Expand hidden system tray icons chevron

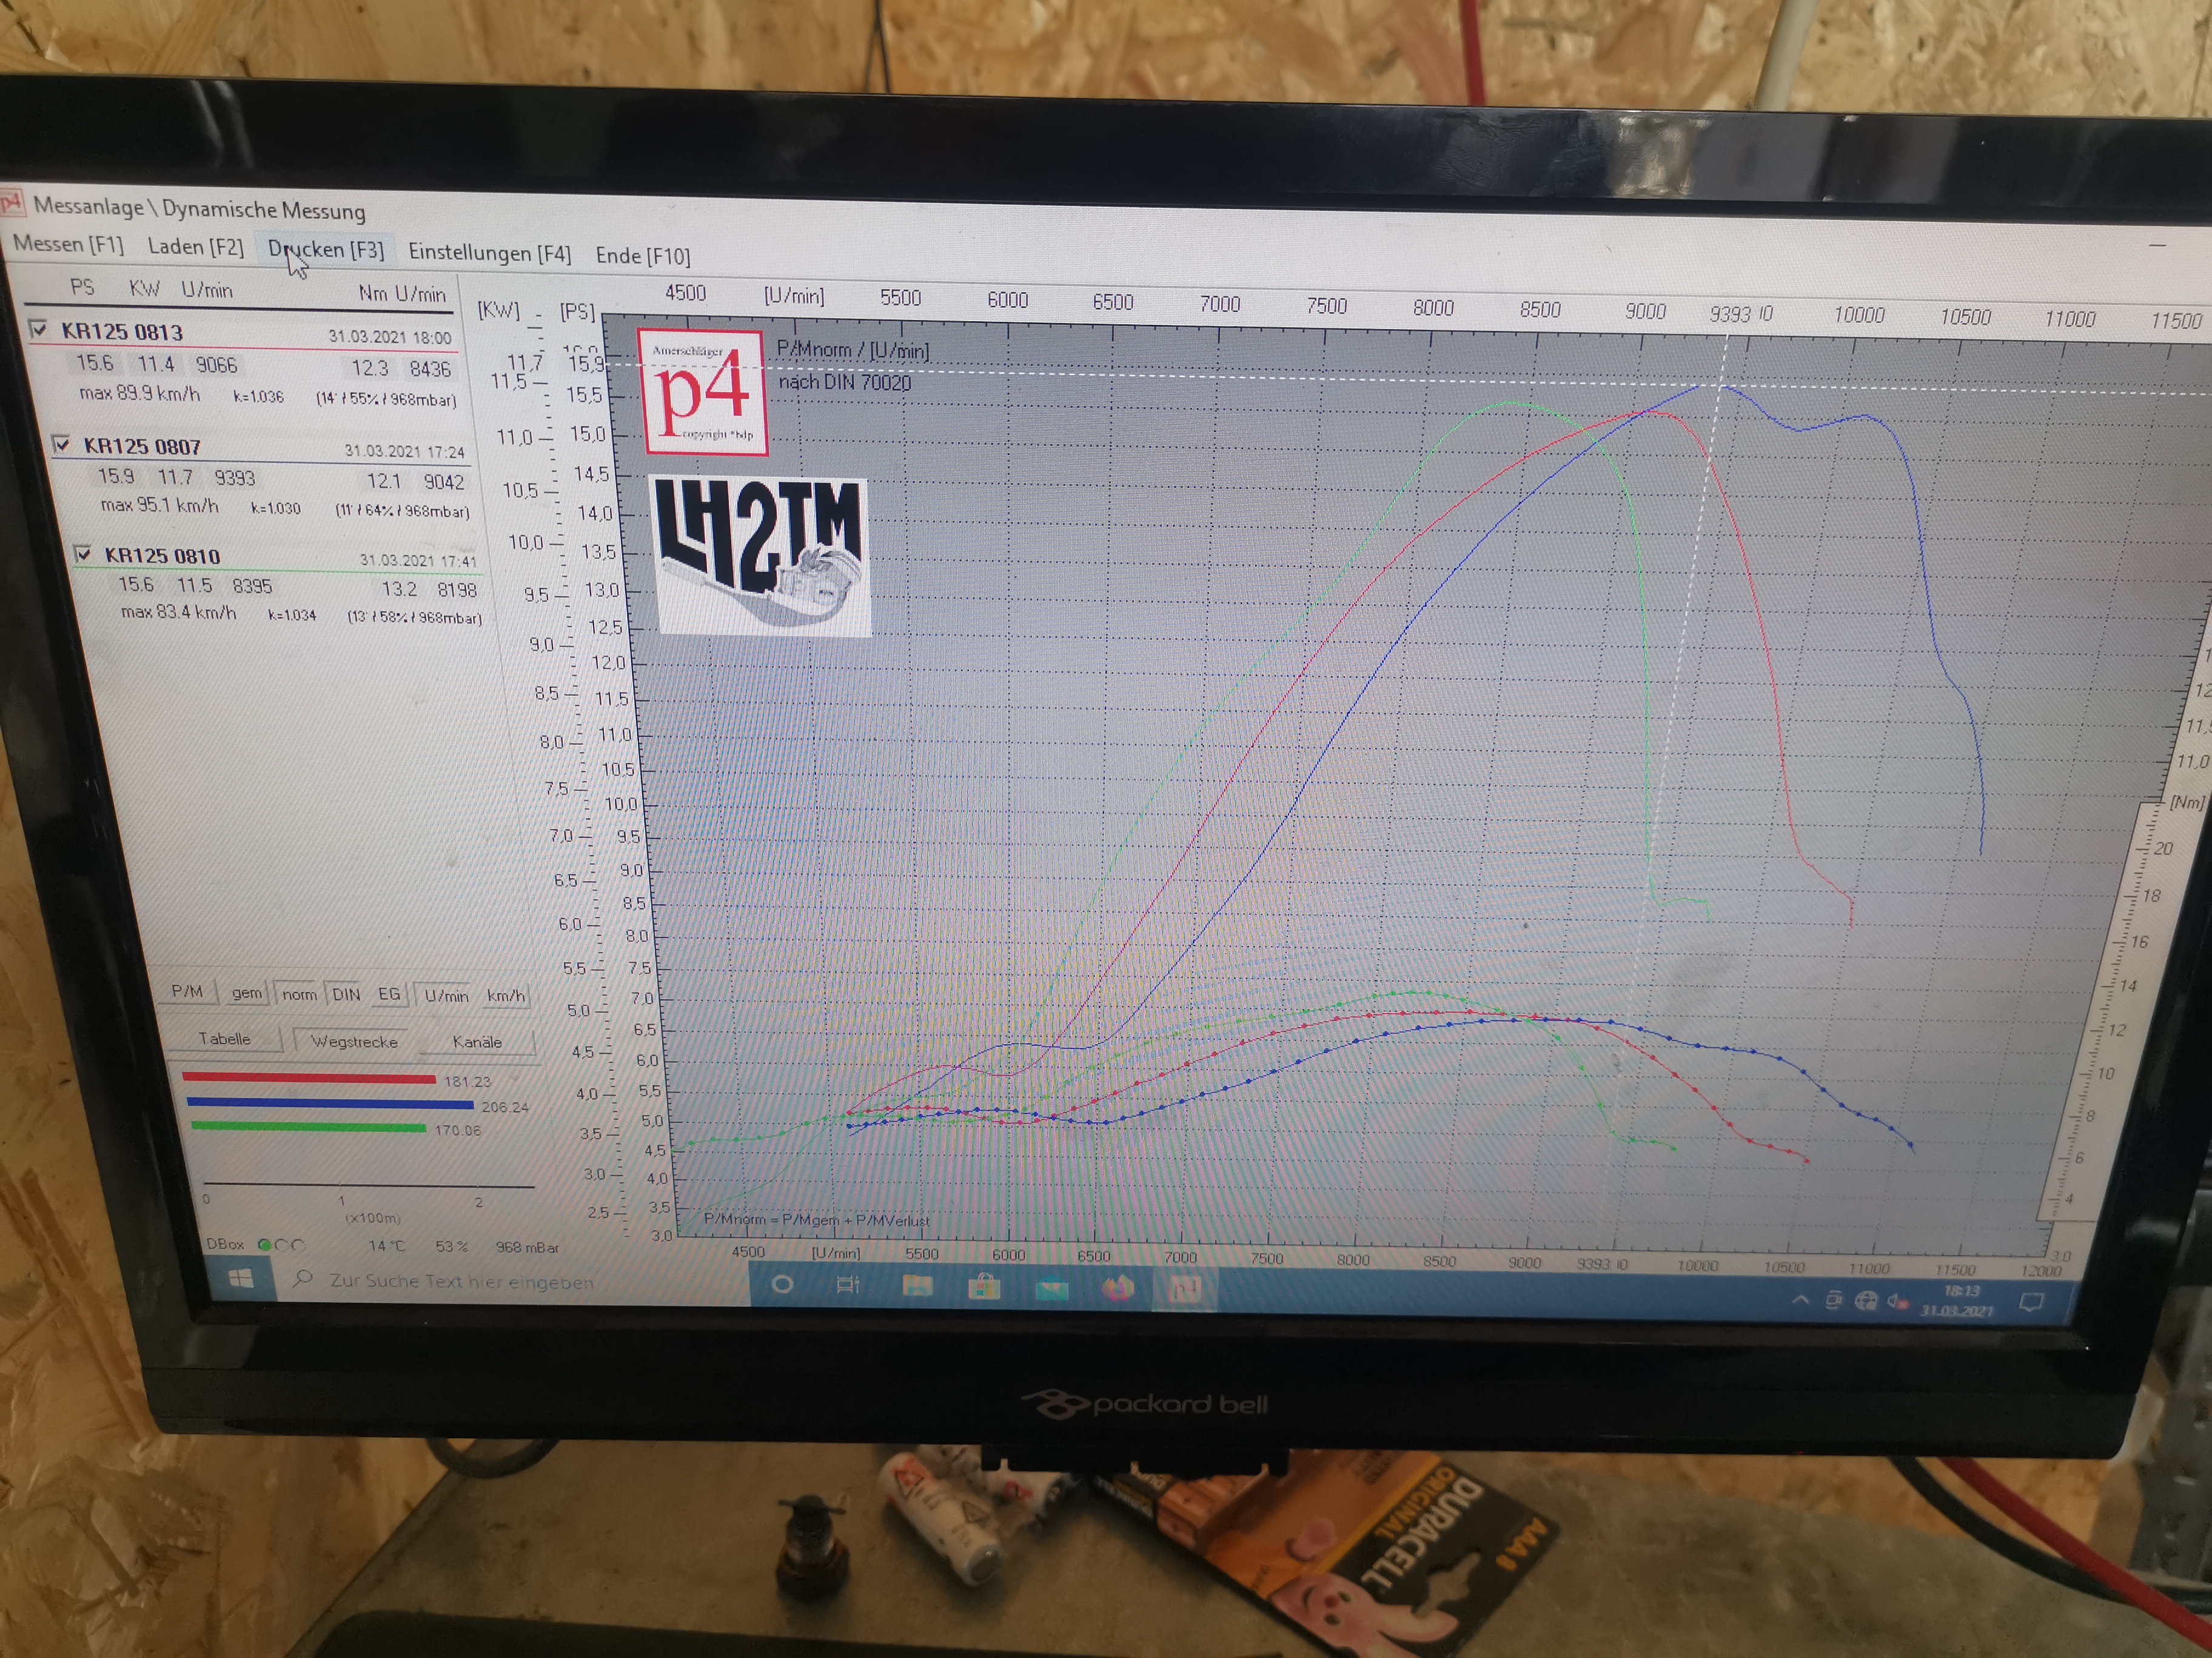click(x=1800, y=1299)
